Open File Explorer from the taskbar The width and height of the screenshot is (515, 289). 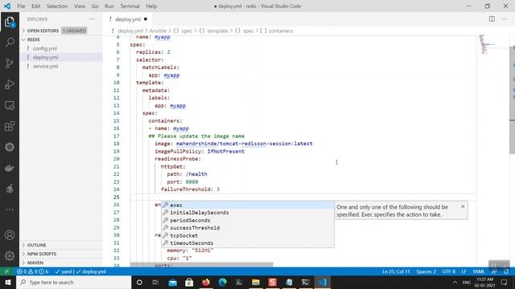(256, 282)
